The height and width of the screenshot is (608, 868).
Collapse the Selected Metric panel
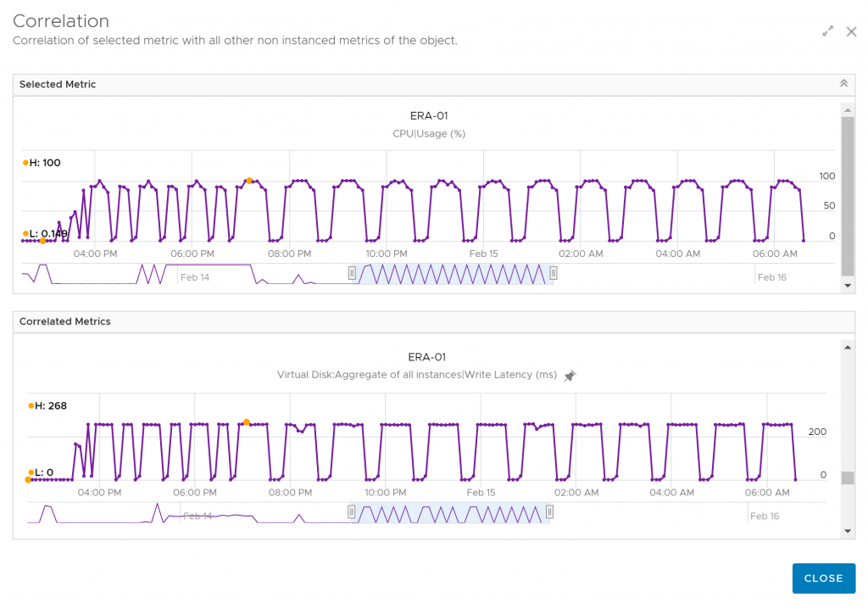(843, 83)
